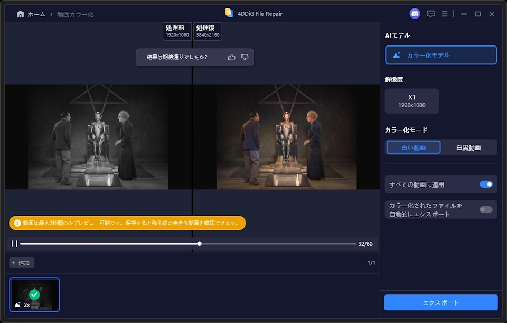Close the 4DDiG File Repair window

coord(492,14)
